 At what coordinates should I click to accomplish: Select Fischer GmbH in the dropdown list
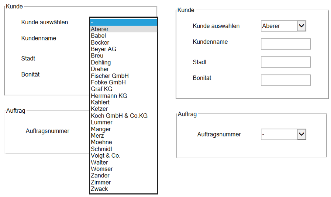124,76
